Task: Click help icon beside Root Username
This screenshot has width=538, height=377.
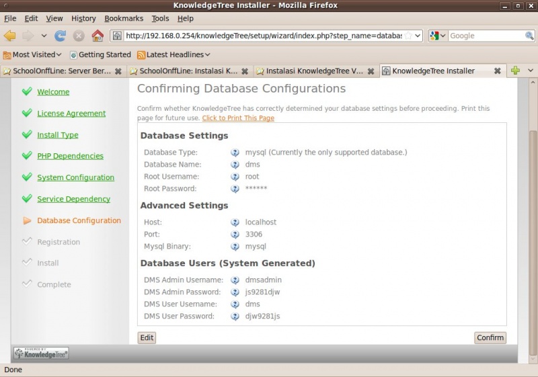Action: click(235, 177)
